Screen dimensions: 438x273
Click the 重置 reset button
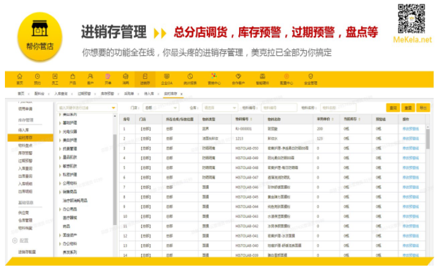(408, 108)
